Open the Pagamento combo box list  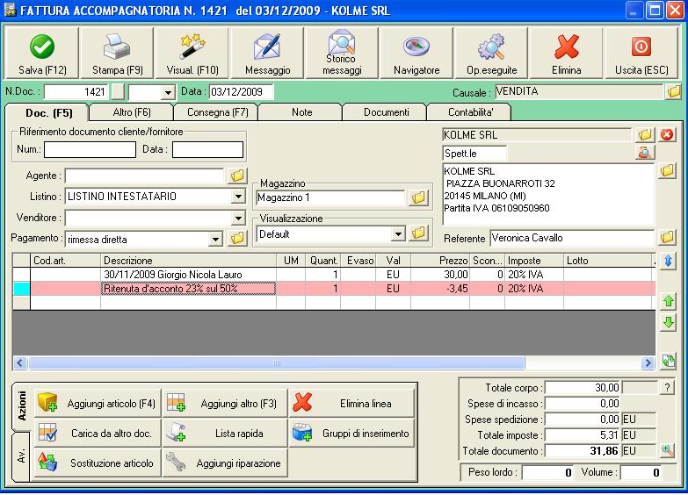click(216, 238)
